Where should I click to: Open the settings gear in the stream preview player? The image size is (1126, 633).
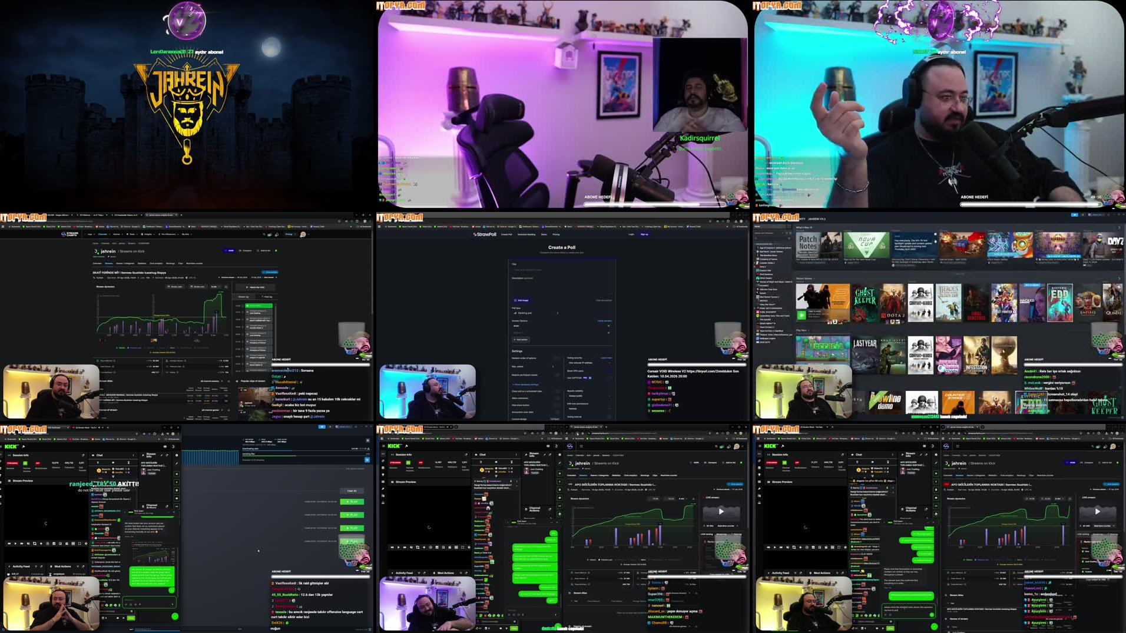(86, 543)
